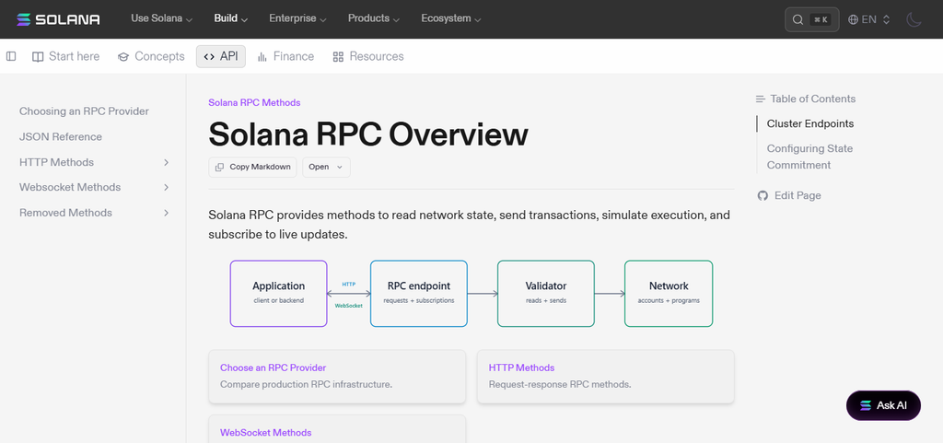This screenshot has height=443, width=943.
Task: Expand HTTP Methods chevron in sidebar
Action: point(167,162)
